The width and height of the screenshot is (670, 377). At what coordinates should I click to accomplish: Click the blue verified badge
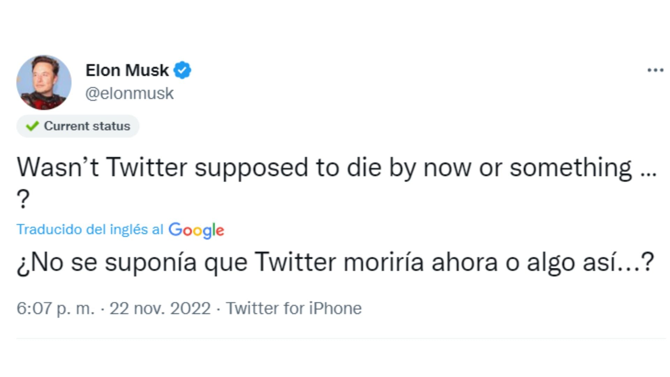pyautogui.click(x=183, y=70)
